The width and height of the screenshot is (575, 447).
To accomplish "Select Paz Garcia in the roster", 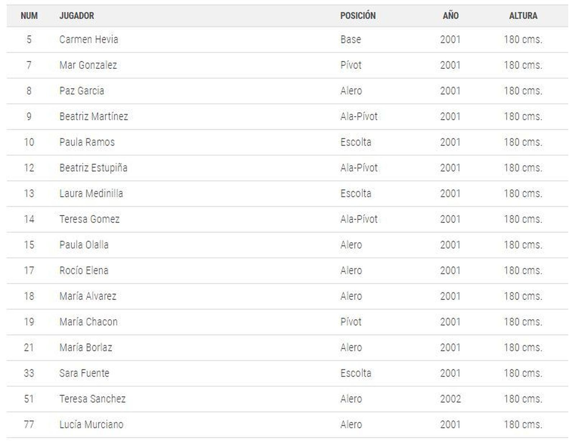I will tap(82, 91).
